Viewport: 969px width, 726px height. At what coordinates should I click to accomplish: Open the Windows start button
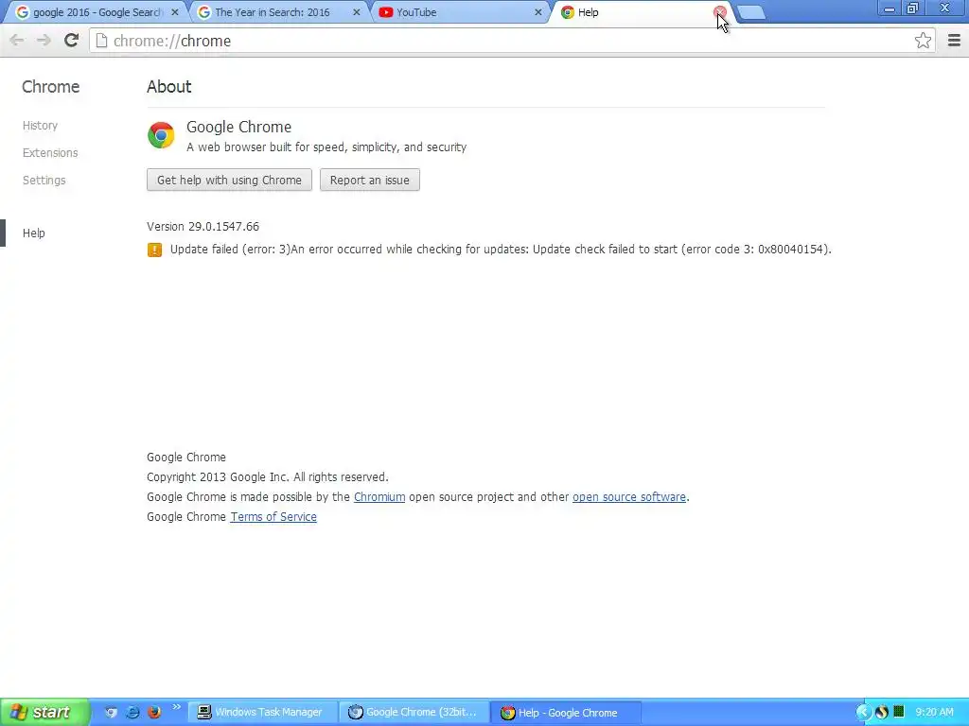coord(45,713)
